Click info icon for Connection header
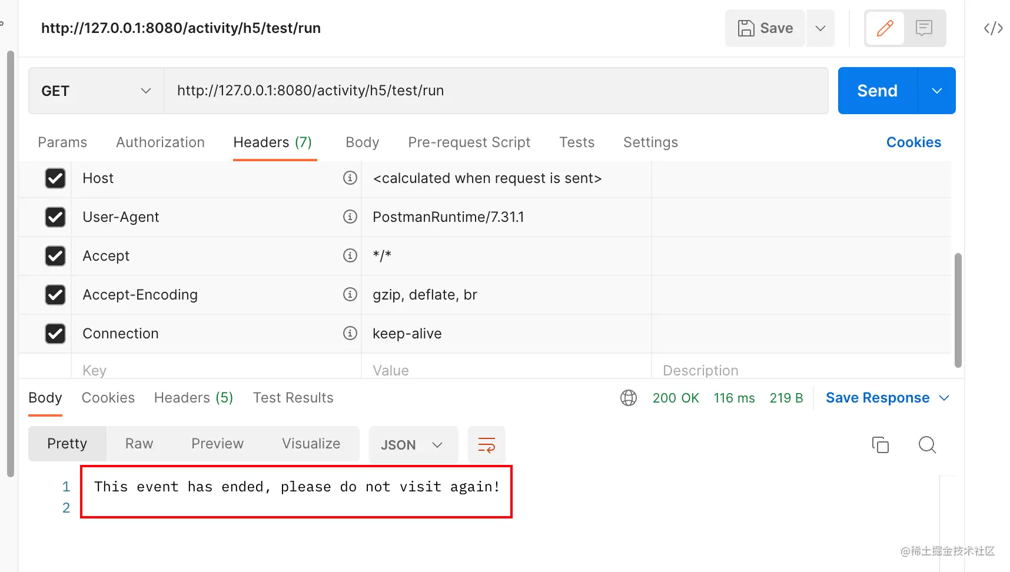1010x572 pixels. coord(350,333)
